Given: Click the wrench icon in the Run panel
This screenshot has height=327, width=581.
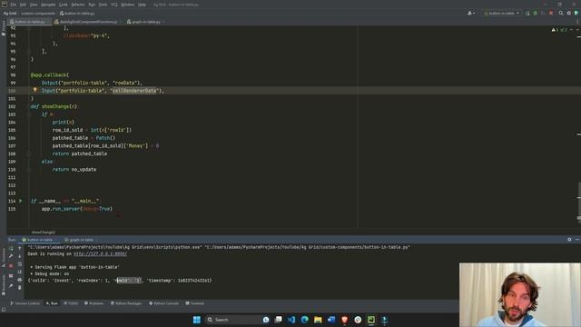Looking at the screenshot, I should [11, 256].
